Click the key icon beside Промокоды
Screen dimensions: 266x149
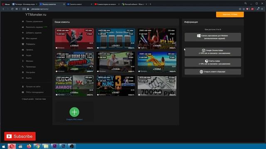click(x=23, y=67)
